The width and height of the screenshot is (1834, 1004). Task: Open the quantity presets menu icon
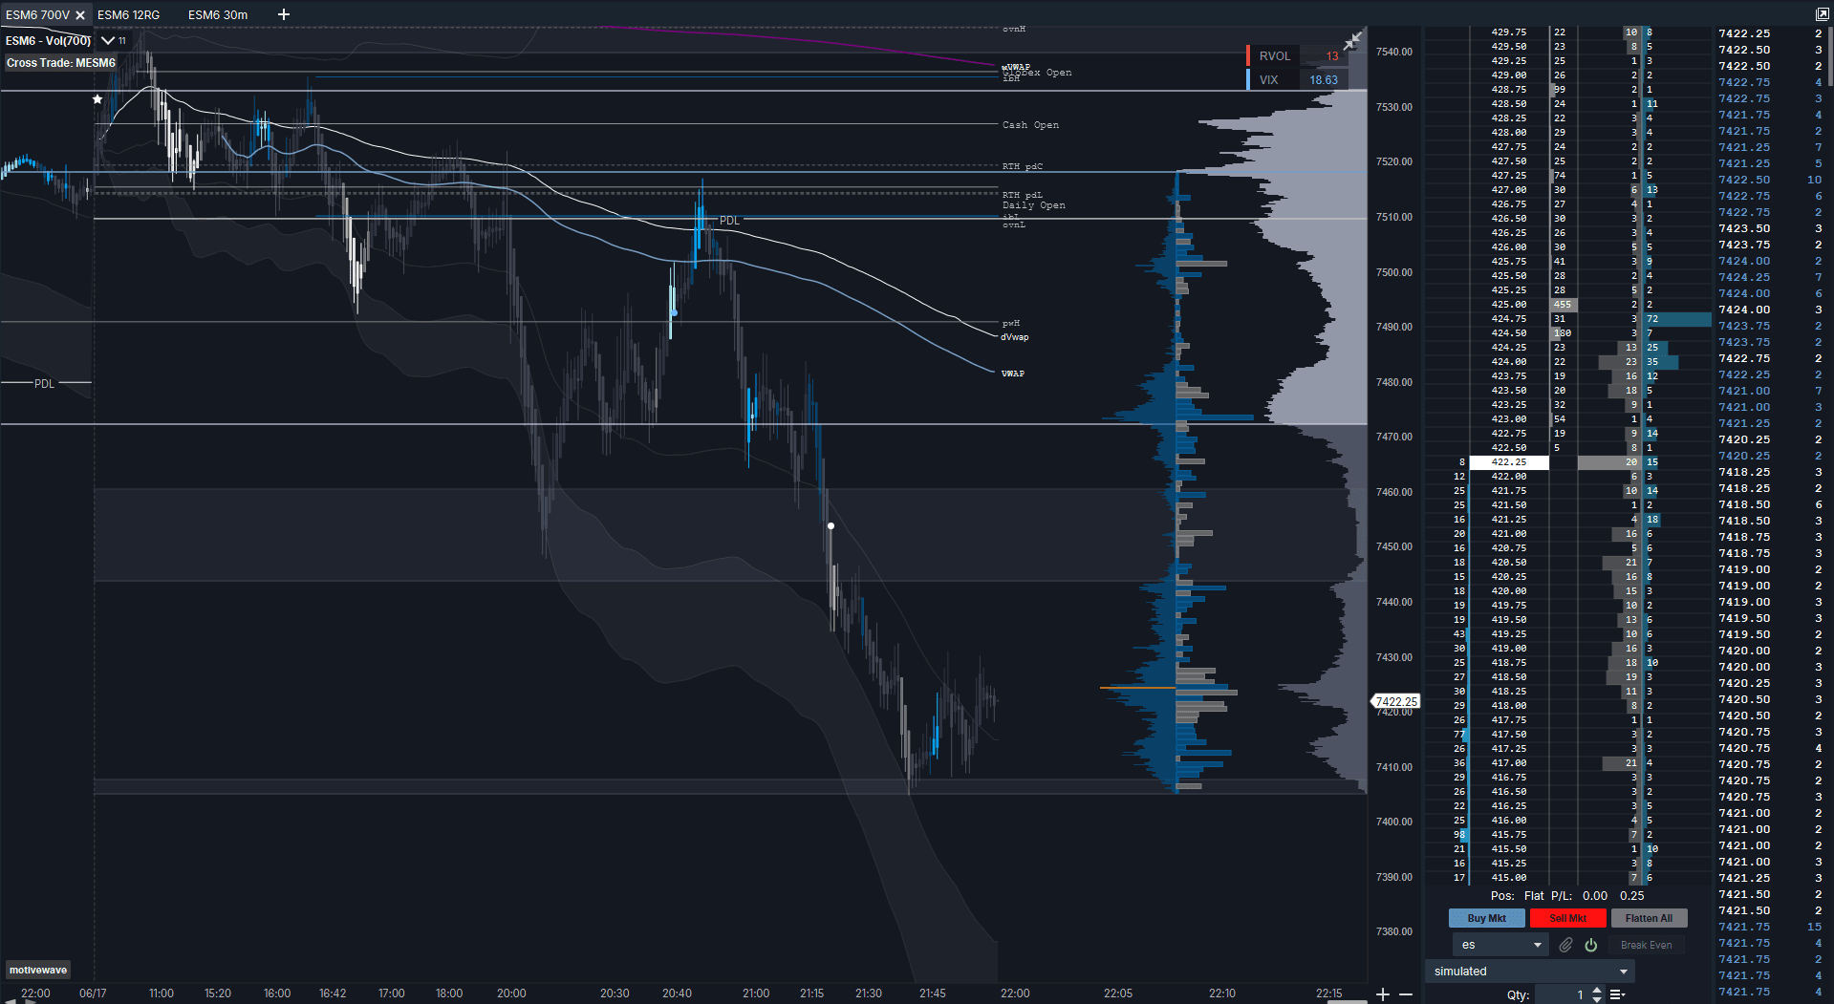click(1617, 994)
